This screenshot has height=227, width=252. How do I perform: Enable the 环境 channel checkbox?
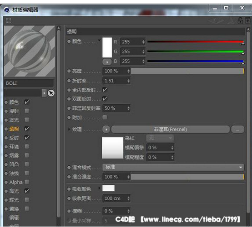click(x=27, y=146)
